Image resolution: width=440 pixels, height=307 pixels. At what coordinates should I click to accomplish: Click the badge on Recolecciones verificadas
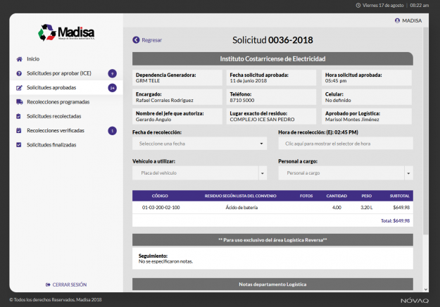coord(112,131)
